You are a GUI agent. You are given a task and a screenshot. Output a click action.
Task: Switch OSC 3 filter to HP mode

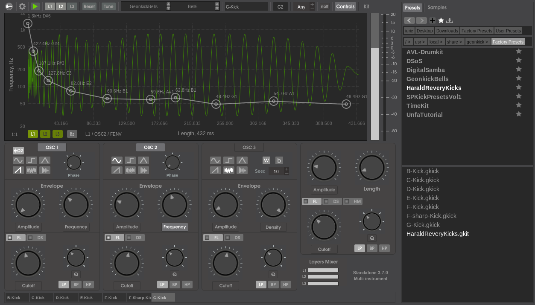(285, 285)
